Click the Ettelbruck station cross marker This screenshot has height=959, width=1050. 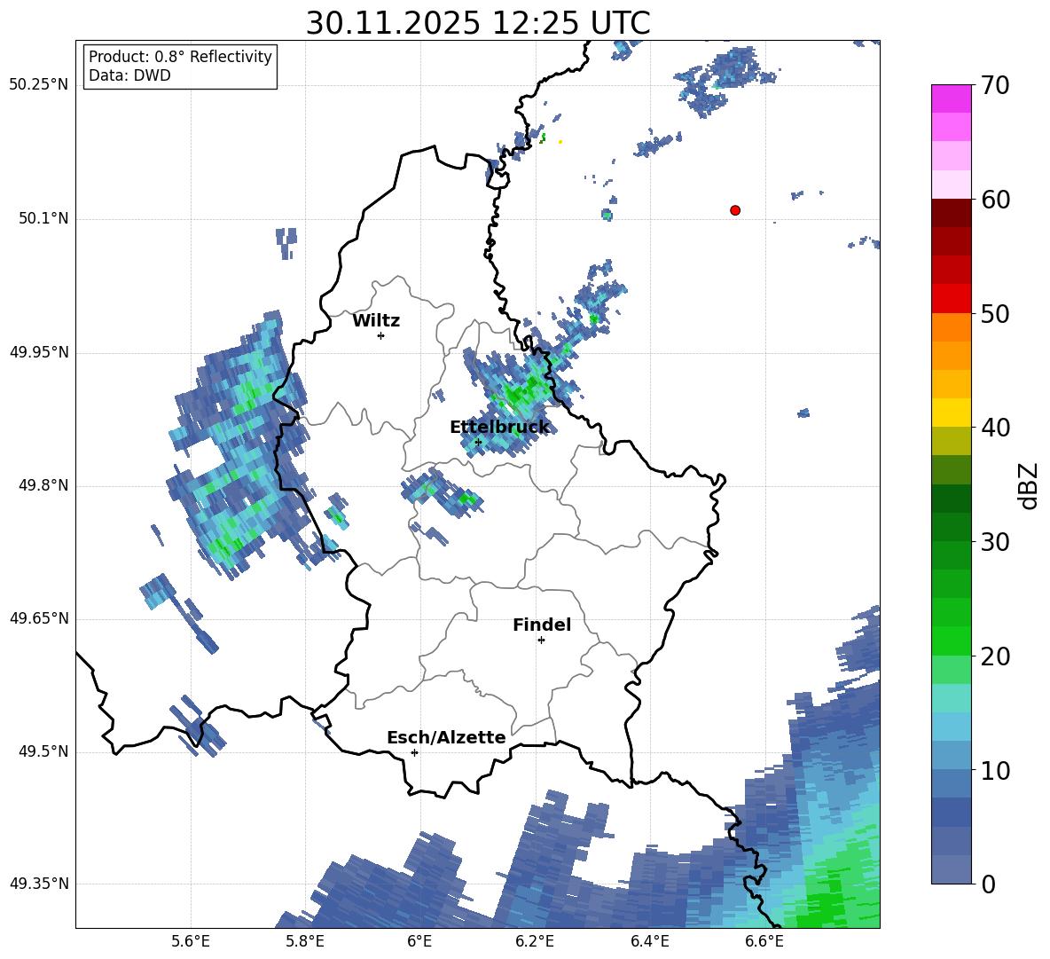478,442
